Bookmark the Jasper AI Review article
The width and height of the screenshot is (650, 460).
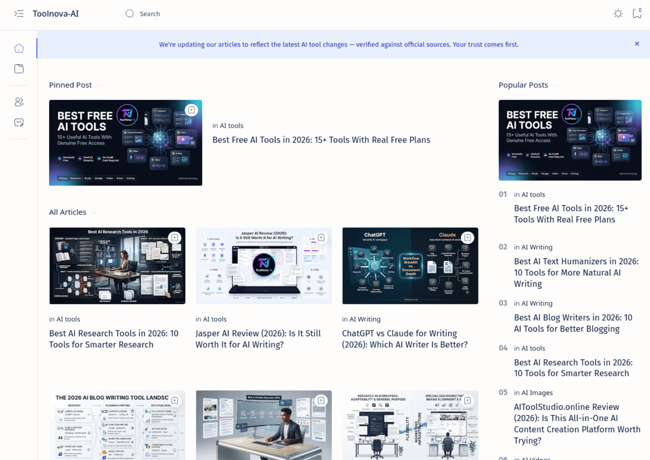(x=321, y=238)
